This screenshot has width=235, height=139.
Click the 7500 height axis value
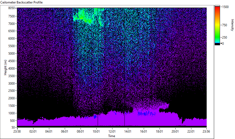tap(12, 16)
